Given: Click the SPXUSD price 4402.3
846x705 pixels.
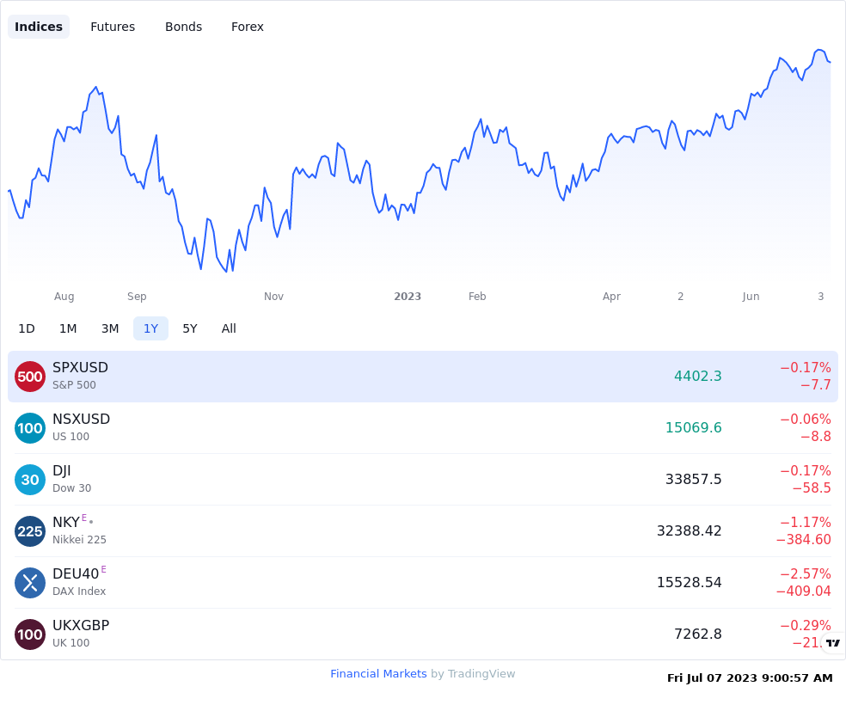Looking at the screenshot, I should [697, 376].
